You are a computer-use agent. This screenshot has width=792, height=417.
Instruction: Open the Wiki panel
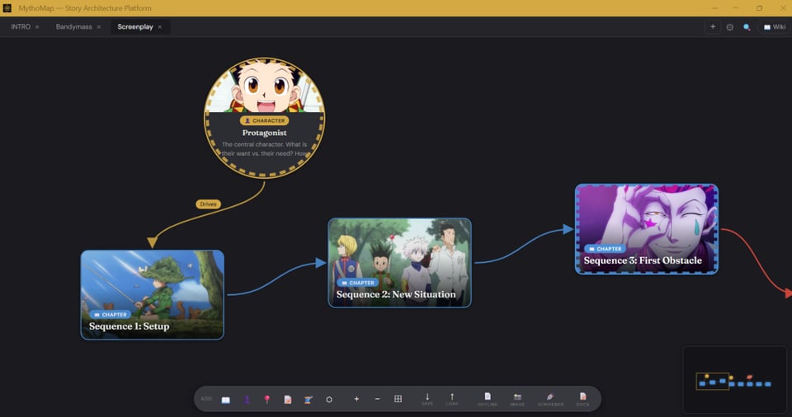click(x=775, y=27)
